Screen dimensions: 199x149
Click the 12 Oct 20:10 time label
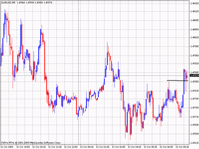click(39, 147)
